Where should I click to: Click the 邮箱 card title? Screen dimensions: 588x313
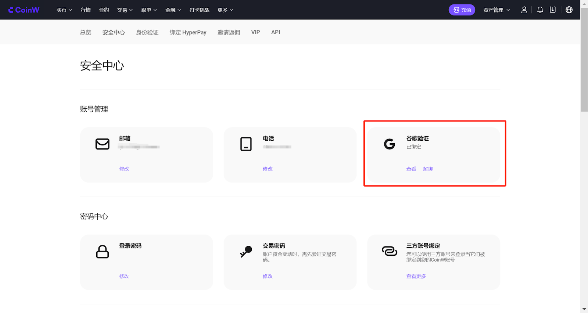tap(125, 138)
